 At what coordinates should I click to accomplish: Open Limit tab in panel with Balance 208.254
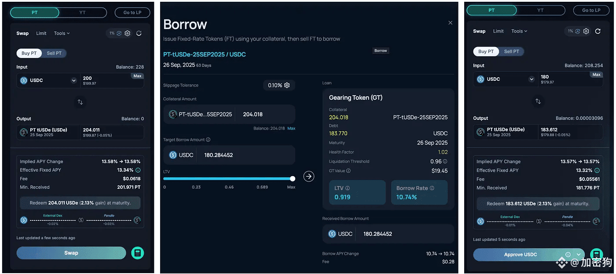coord(498,31)
